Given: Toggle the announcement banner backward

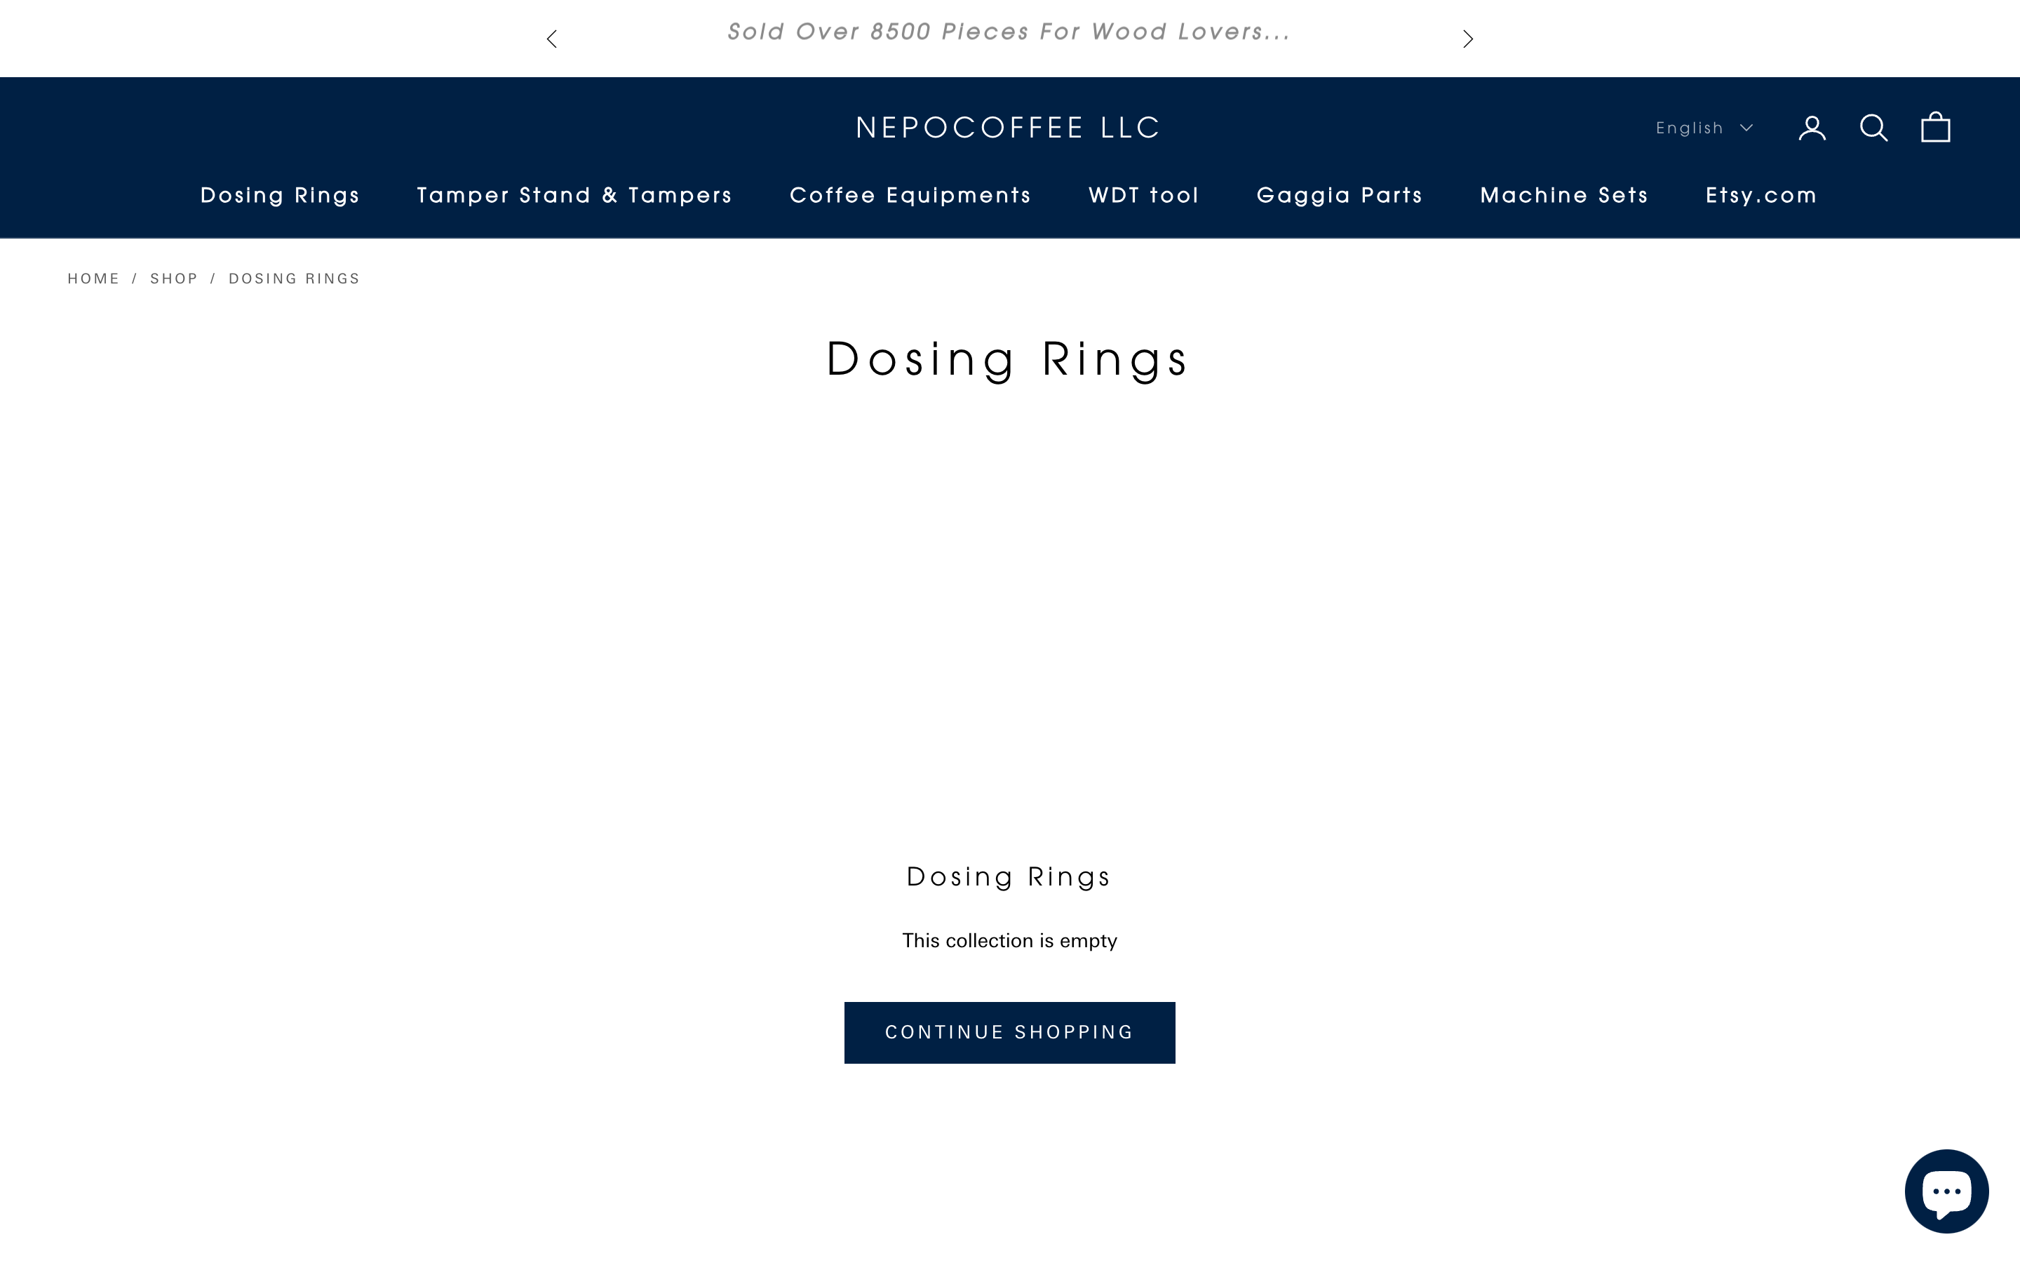Looking at the screenshot, I should coord(551,38).
